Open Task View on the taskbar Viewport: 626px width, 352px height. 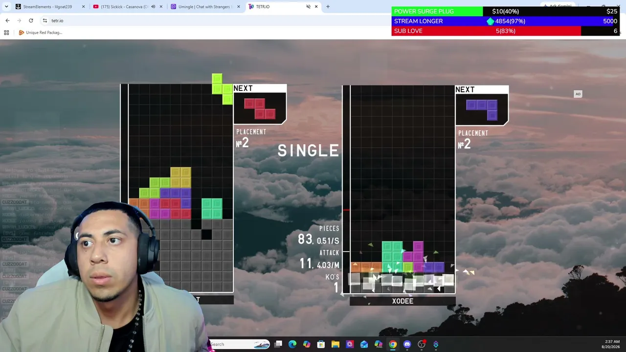pyautogui.click(x=278, y=344)
